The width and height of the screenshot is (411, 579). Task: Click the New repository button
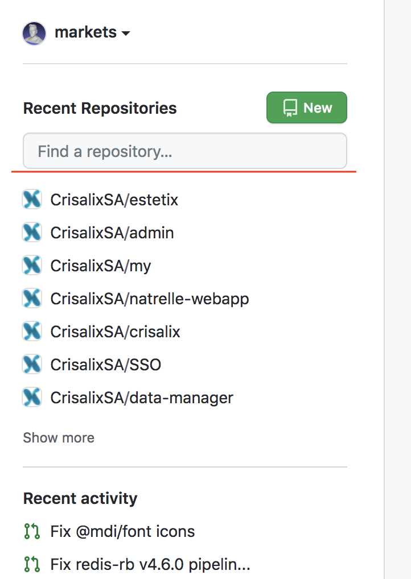click(306, 107)
